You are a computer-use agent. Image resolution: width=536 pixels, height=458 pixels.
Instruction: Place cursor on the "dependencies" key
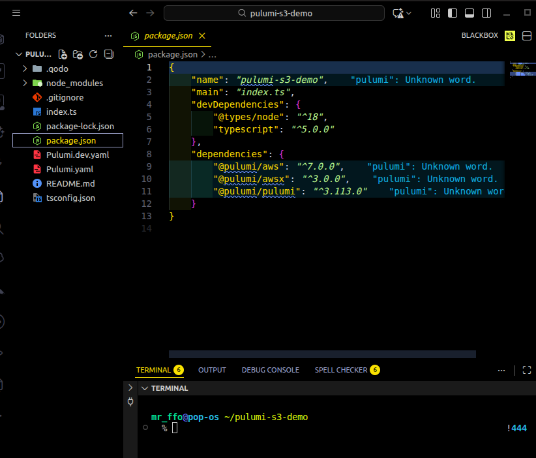pyautogui.click(x=229, y=154)
